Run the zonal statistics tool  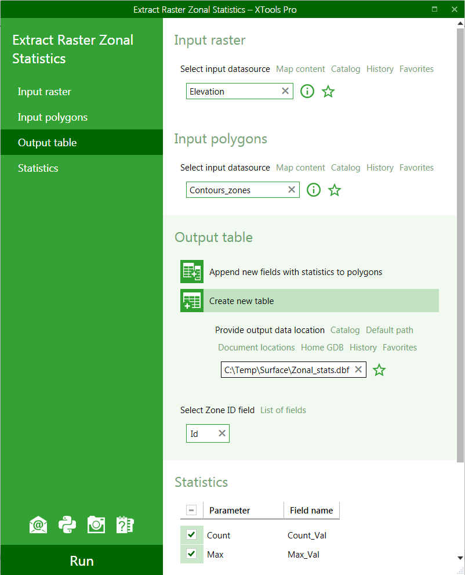[x=82, y=560]
